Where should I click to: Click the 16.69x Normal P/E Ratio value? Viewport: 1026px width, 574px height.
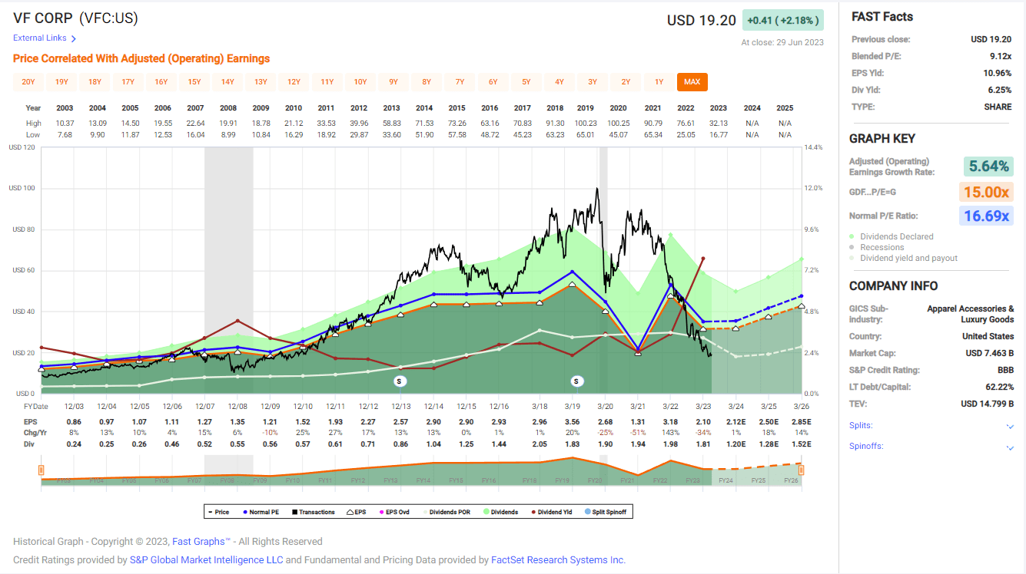tap(987, 216)
